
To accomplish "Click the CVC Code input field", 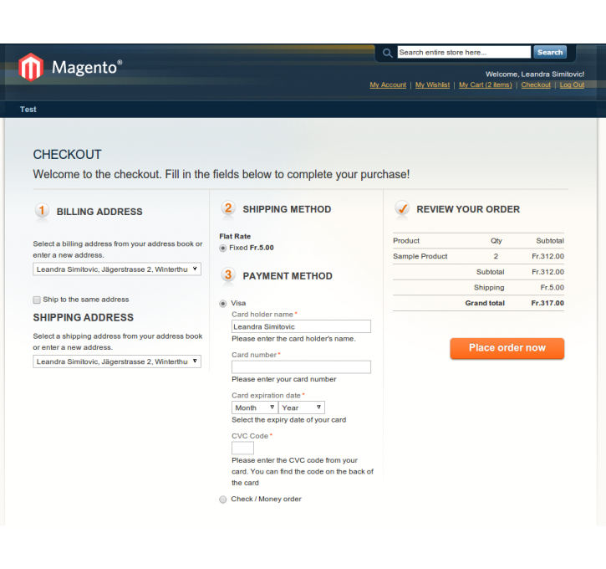I will (x=242, y=448).
